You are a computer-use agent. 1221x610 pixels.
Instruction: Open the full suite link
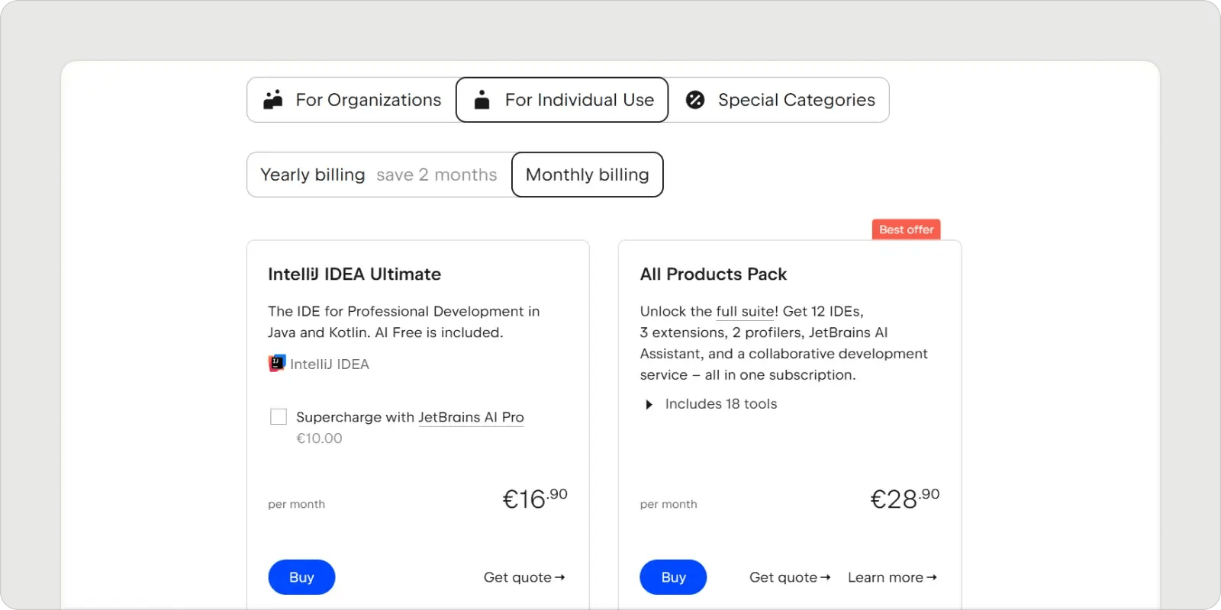point(747,311)
